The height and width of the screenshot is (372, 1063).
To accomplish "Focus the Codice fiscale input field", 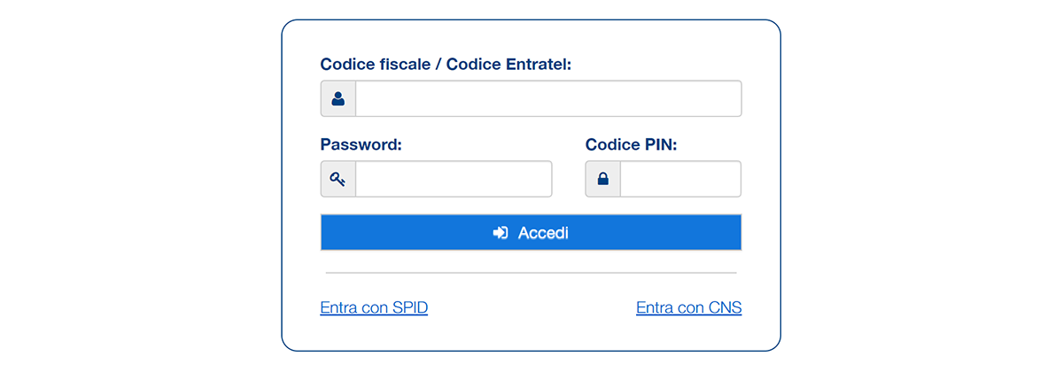I will [547, 99].
